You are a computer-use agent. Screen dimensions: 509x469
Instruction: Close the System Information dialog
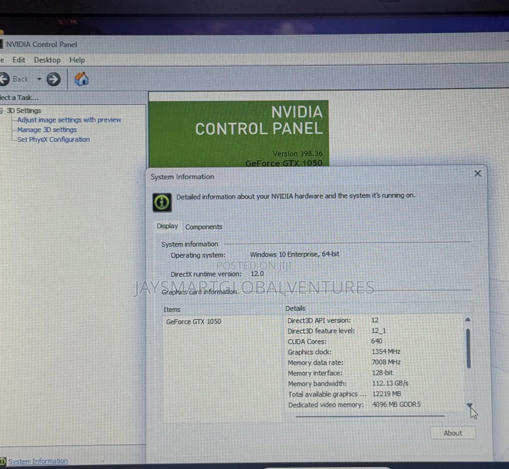pyautogui.click(x=478, y=174)
